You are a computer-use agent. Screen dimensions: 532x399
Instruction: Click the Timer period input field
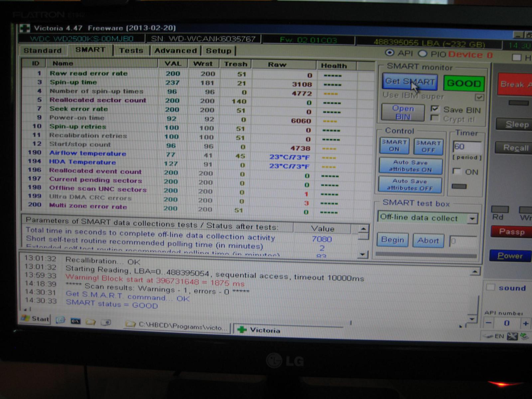pos(467,147)
